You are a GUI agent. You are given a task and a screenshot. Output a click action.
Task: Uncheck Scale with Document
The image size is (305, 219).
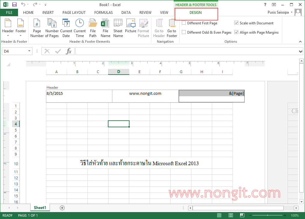[236, 23]
